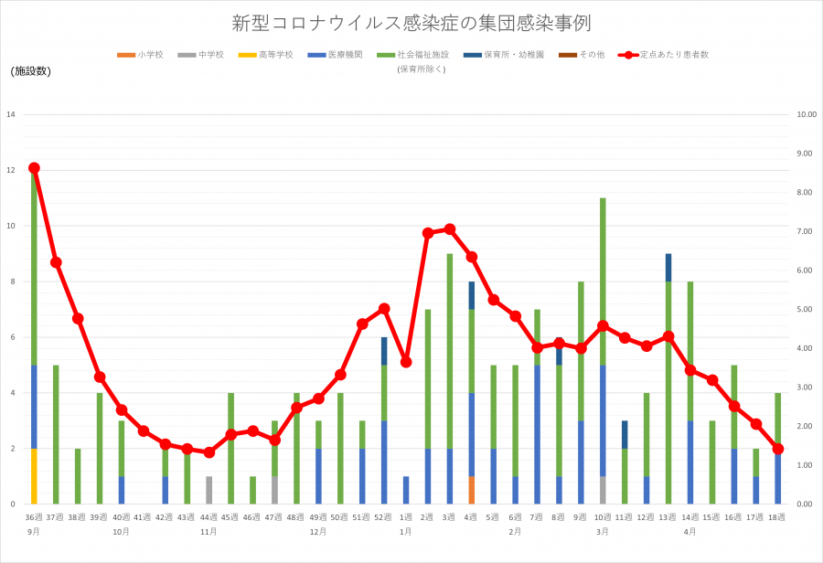Select the blue bar at 1週
The image size is (823, 563).
[406, 490]
